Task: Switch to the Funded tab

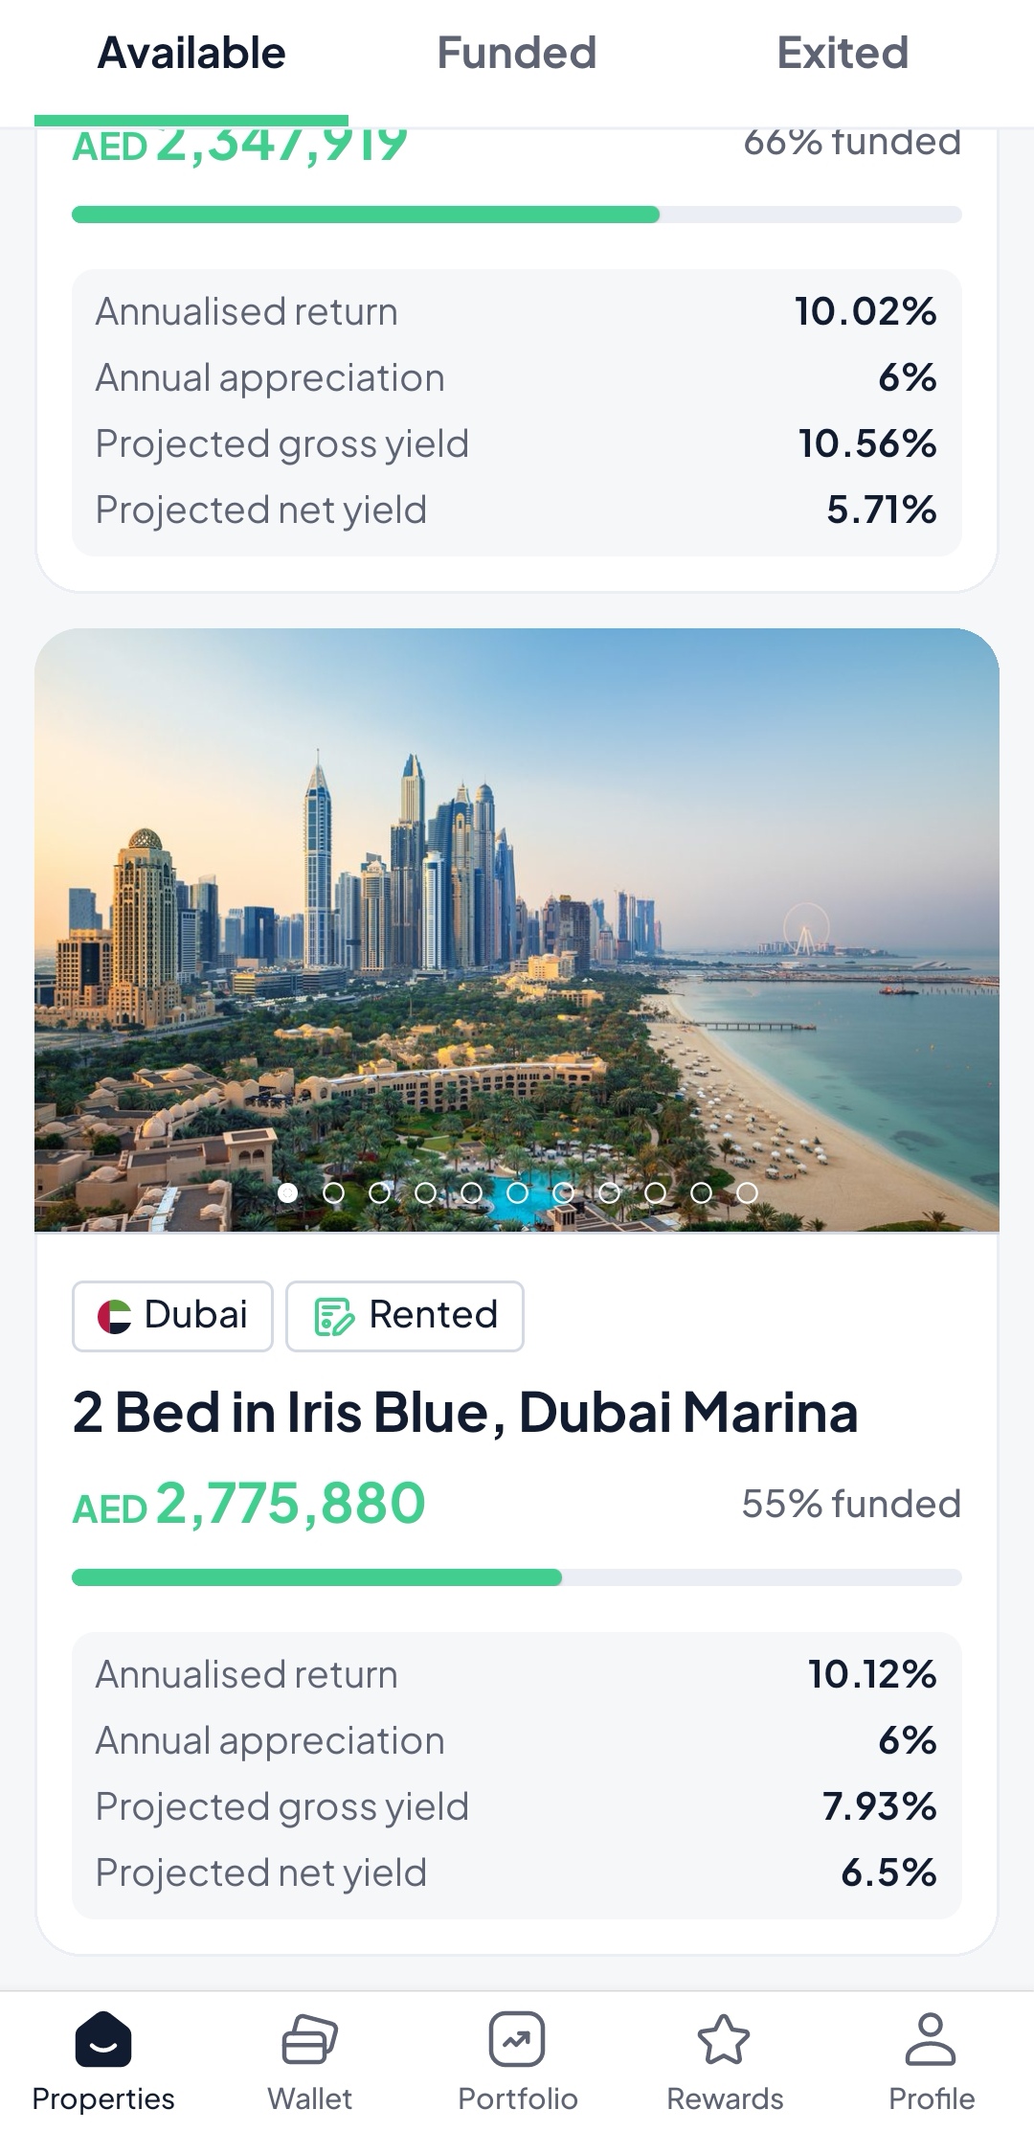Action: point(516,54)
